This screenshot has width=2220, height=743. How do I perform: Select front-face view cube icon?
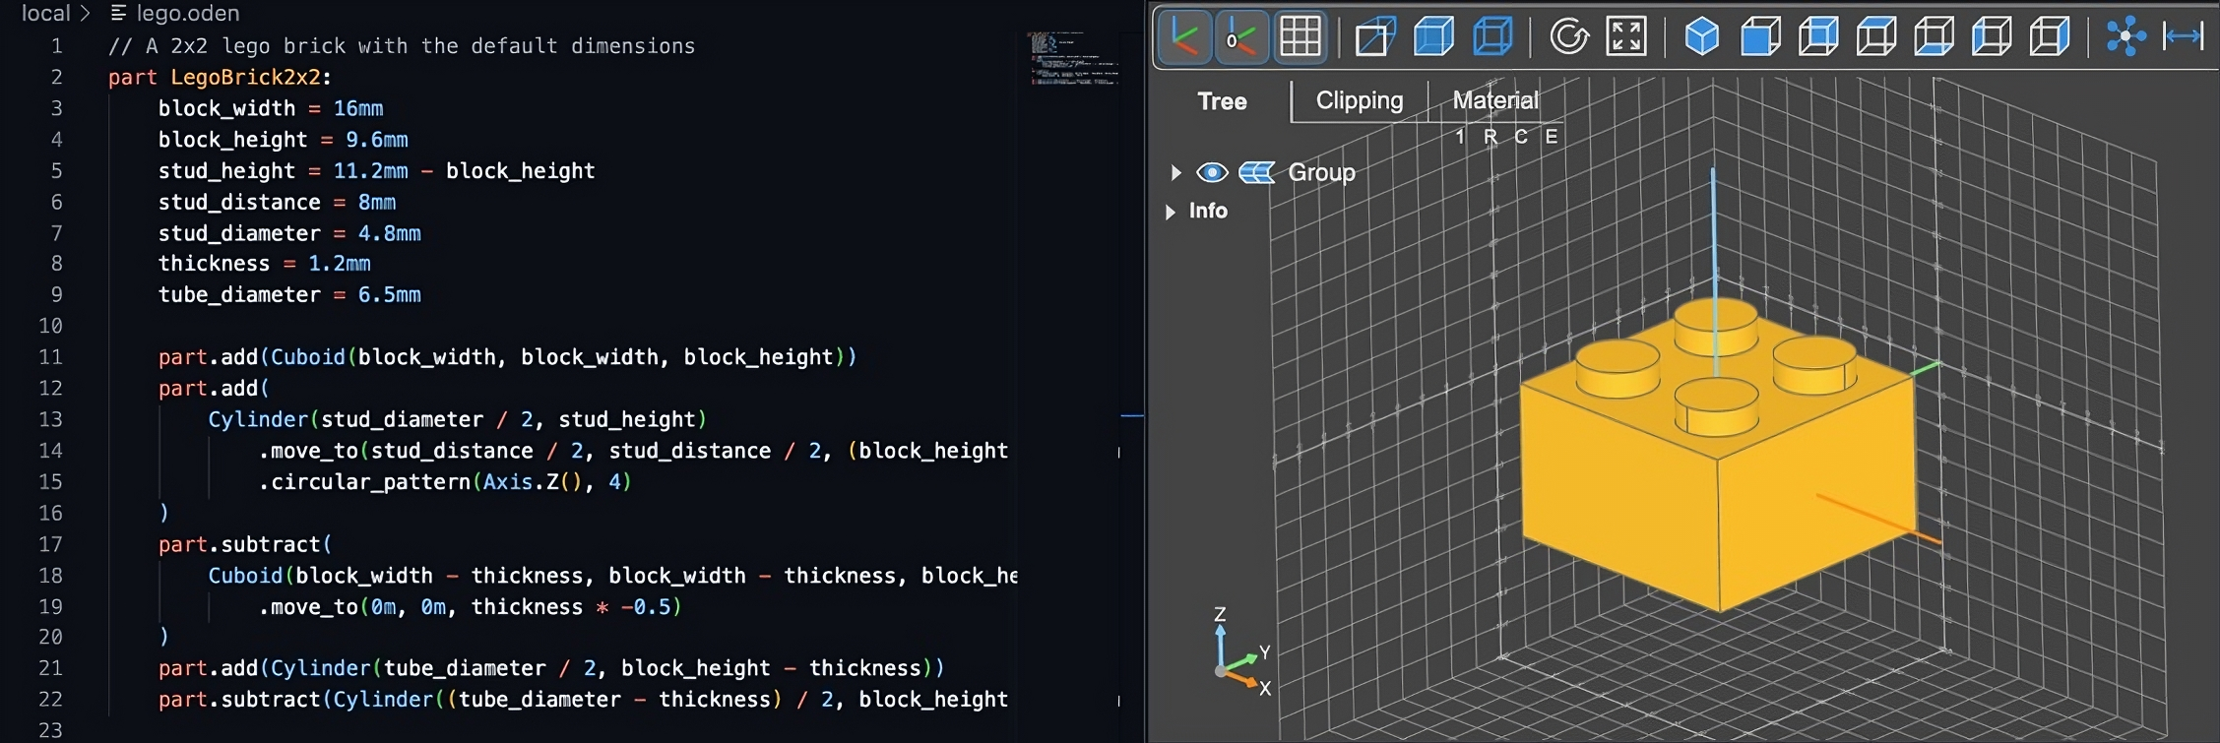pos(1760,37)
